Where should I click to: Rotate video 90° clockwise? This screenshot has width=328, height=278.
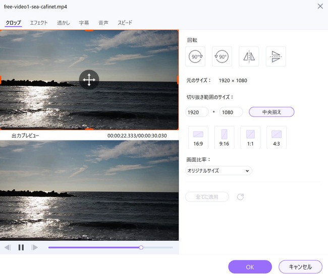click(x=195, y=56)
